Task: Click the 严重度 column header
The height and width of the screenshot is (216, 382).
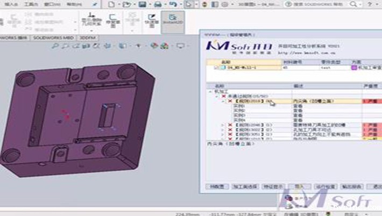Action: [371, 86]
